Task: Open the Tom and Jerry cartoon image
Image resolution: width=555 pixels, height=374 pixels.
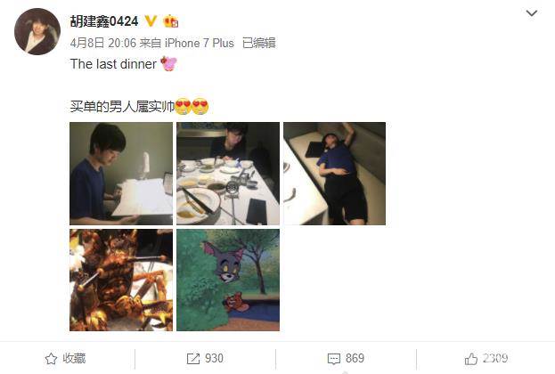Action: [x=228, y=280]
